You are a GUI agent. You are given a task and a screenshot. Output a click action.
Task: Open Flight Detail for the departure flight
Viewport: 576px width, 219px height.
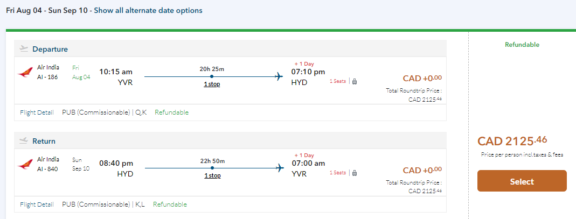37,112
